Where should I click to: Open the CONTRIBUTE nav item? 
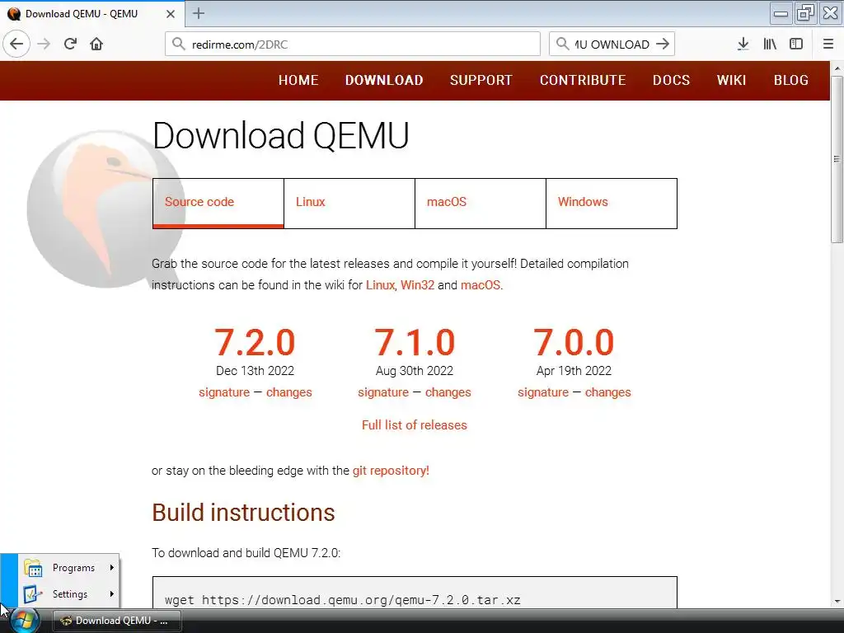point(583,80)
